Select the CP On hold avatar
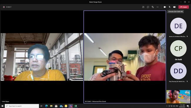The height and width of the screenshot is (108, 191). [178, 48]
